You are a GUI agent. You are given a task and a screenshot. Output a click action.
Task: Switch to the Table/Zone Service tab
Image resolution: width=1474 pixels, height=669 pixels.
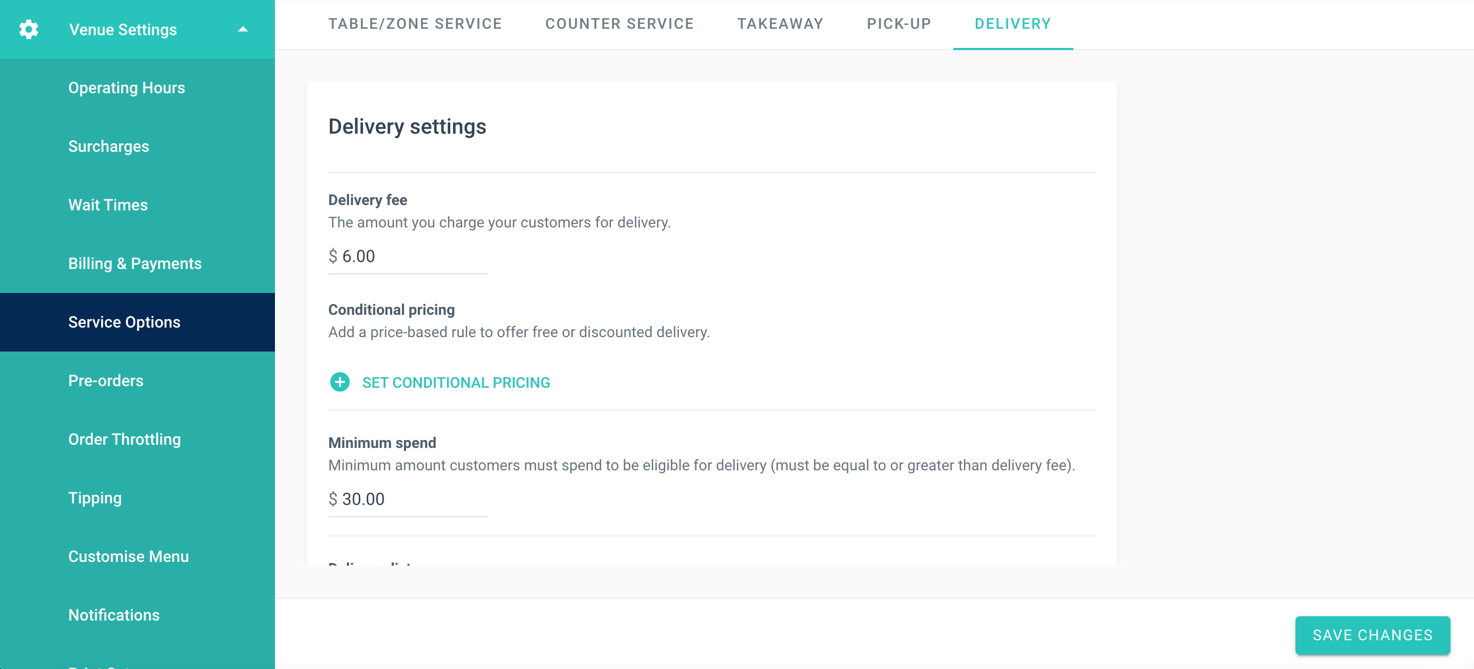[415, 24]
